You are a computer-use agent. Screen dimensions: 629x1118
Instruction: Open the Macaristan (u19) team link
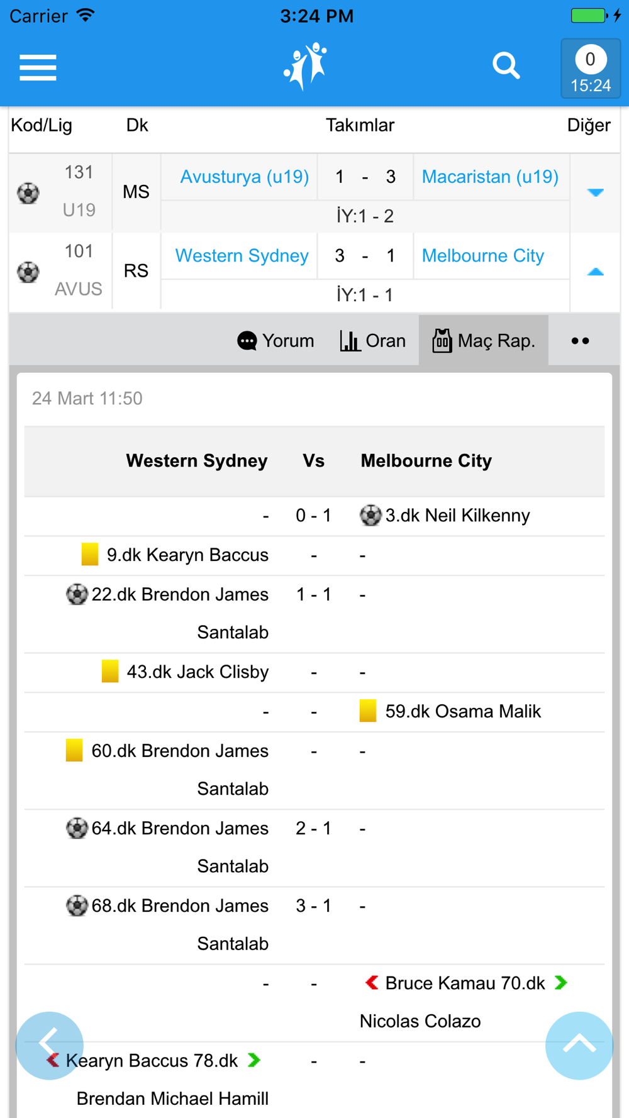click(x=490, y=177)
